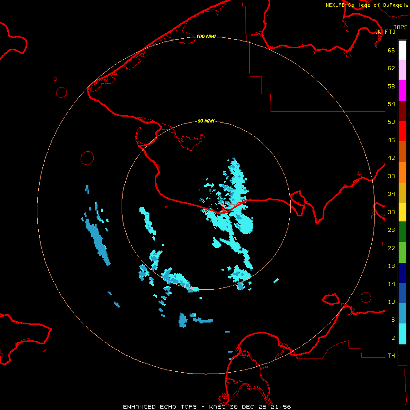Image resolution: width=410 pixels, height=410 pixels.
Task: Click legend value 30
Action: coord(391,212)
